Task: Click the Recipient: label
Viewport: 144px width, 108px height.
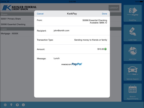Action: (x=41, y=31)
